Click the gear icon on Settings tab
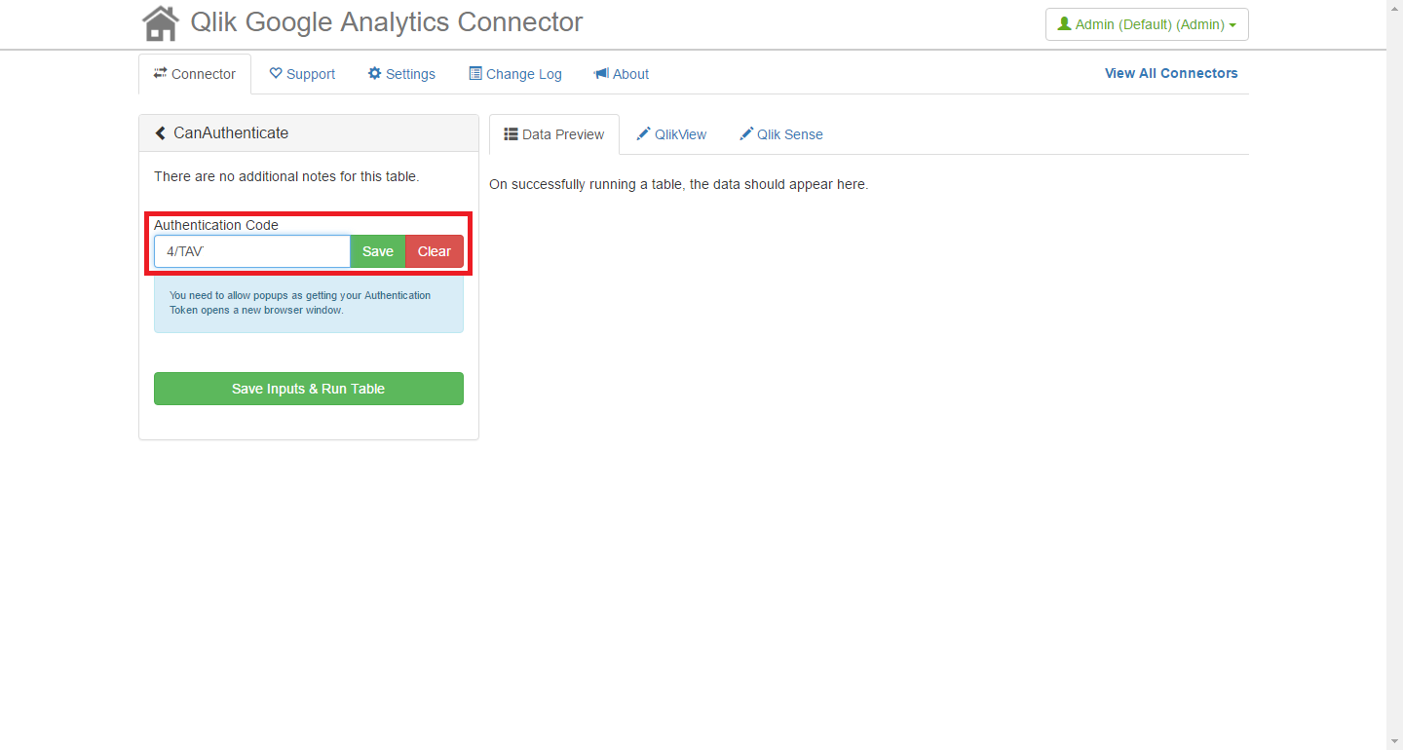The height and width of the screenshot is (750, 1403). (x=374, y=74)
